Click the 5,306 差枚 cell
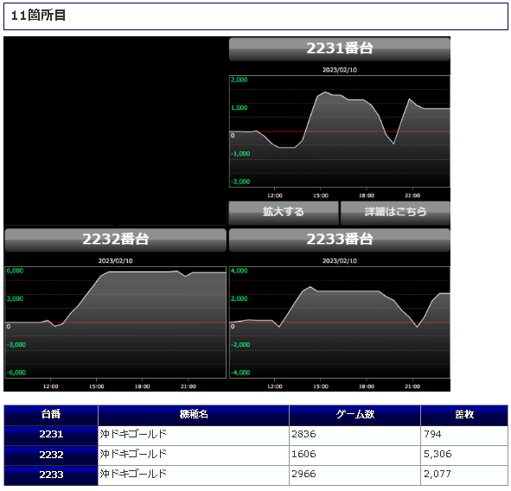511x491 pixels. (x=464, y=456)
